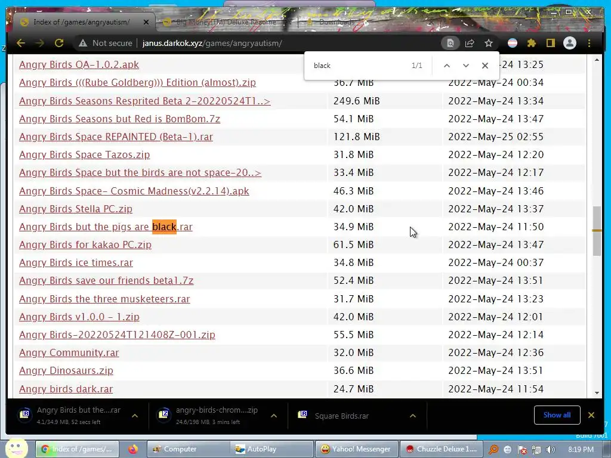This screenshot has width=611, height=458.
Task: Click the address bar URL
Action: tap(212, 43)
